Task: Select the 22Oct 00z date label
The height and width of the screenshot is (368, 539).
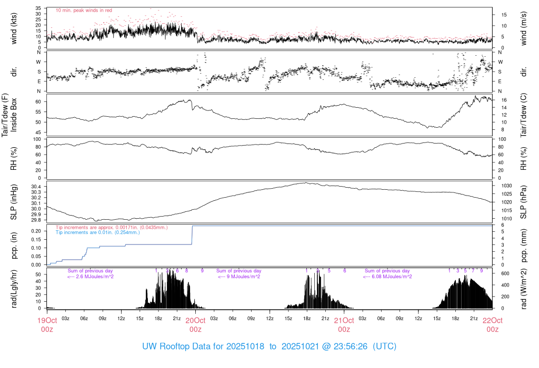Action: (492, 324)
